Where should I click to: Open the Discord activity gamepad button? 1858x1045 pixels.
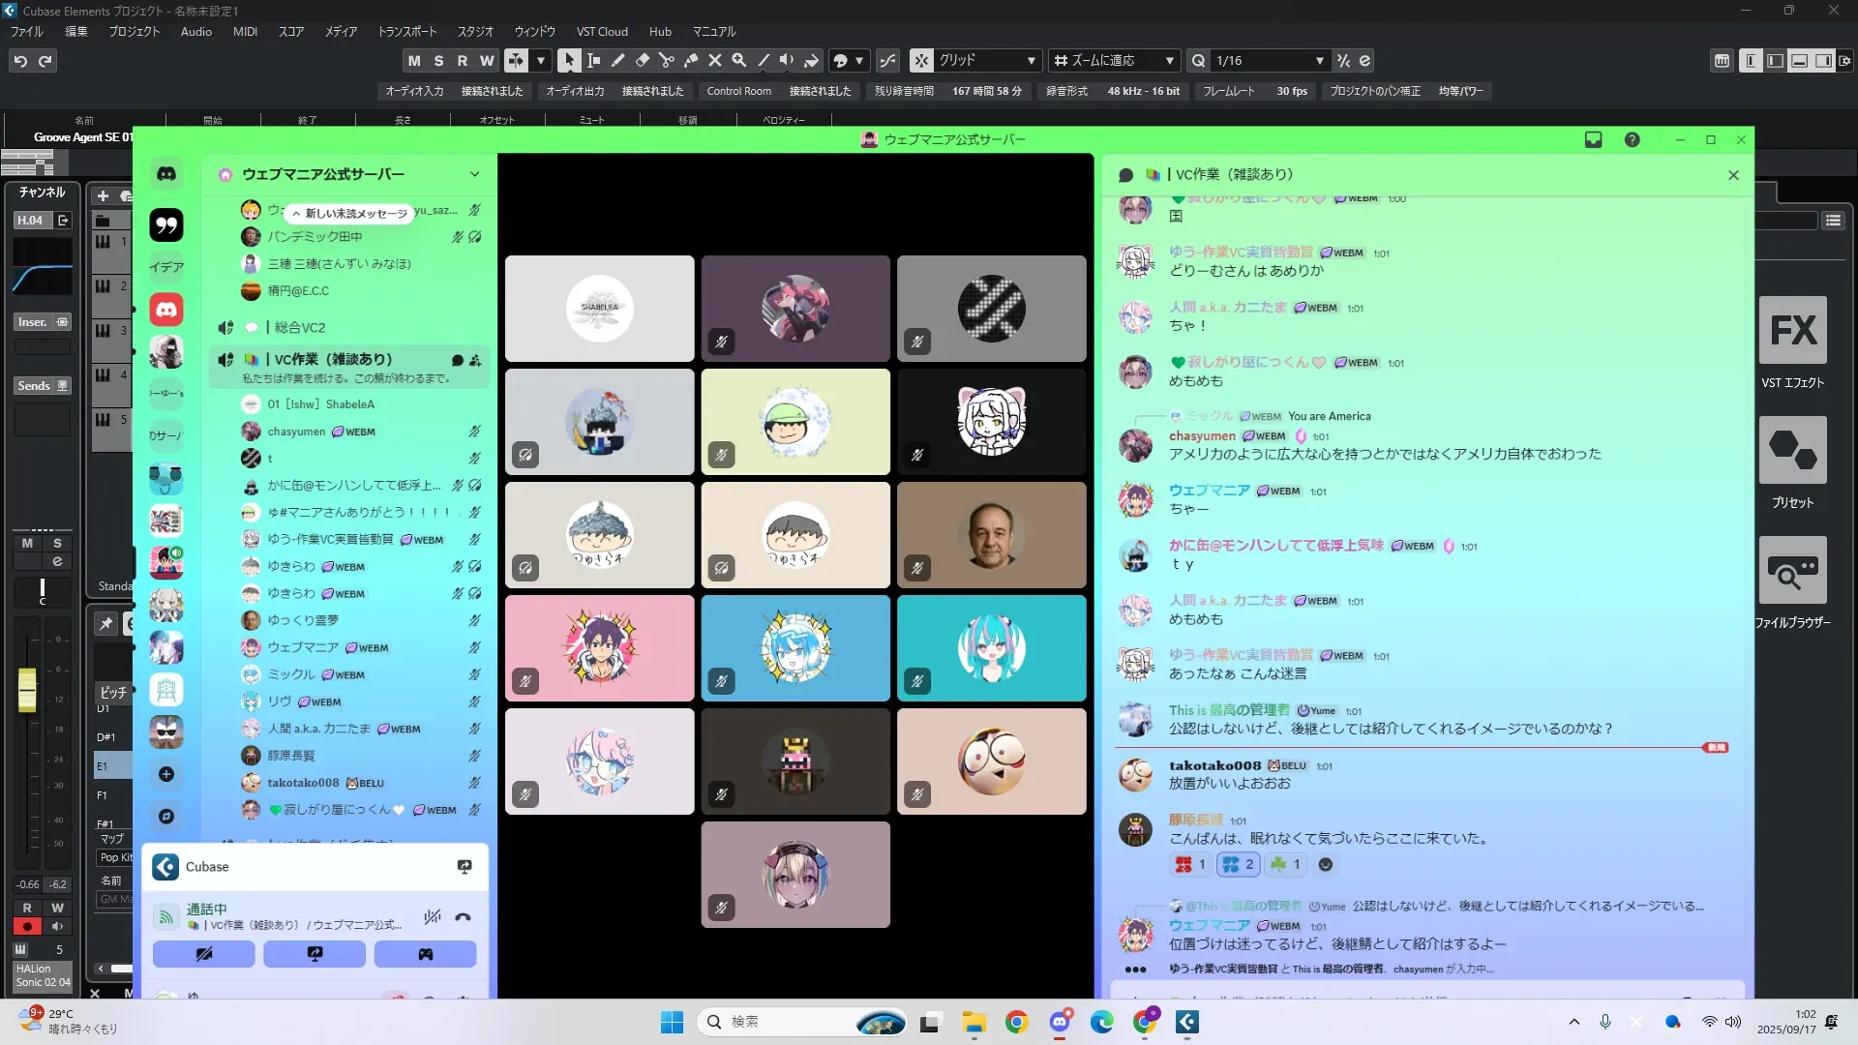pyautogui.click(x=425, y=954)
